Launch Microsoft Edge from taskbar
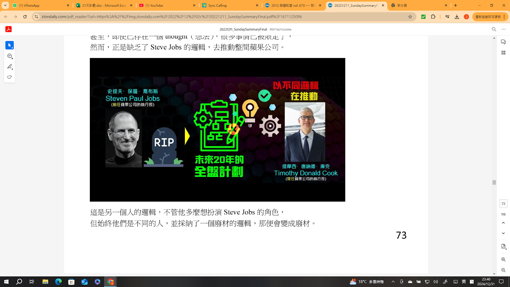The image size is (510, 287). click(58, 282)
